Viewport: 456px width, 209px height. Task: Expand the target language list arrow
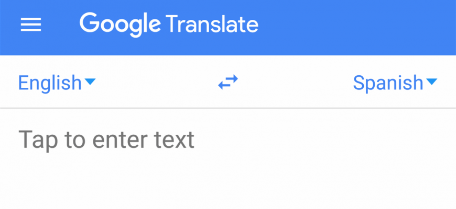coord(431,82)
